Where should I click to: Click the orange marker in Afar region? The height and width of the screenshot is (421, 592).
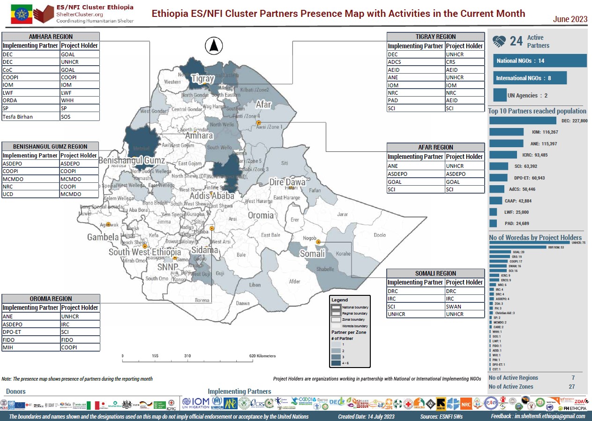(258, 123)
